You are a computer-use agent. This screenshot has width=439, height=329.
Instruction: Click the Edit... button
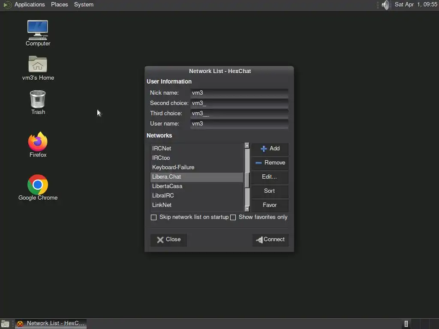click(x=270, y=177)
